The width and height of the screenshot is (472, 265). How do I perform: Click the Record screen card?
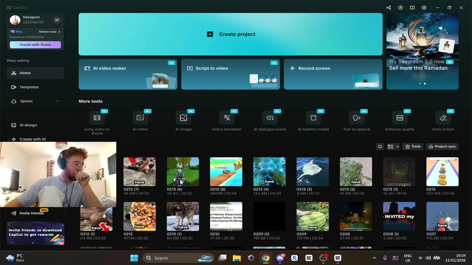tap(333, 74)
